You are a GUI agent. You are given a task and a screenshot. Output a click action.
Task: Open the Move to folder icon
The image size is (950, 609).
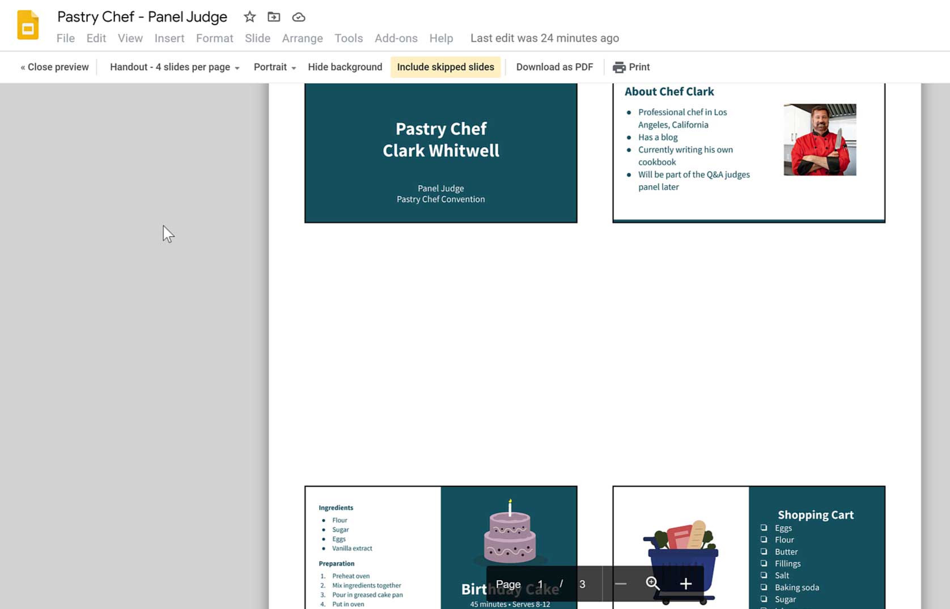[274, 16]
